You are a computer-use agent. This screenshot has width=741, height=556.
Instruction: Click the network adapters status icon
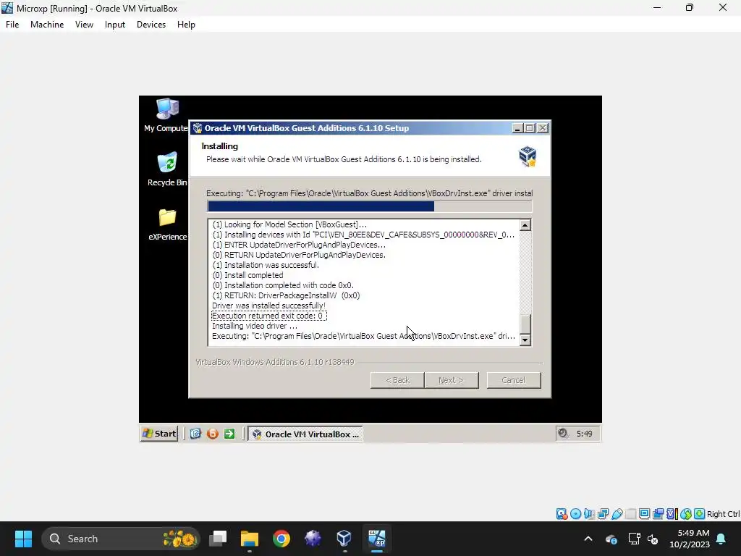(x=603, y=514)
